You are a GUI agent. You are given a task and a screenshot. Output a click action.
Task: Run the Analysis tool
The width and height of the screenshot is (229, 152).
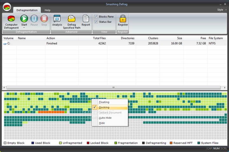point(57,19)
